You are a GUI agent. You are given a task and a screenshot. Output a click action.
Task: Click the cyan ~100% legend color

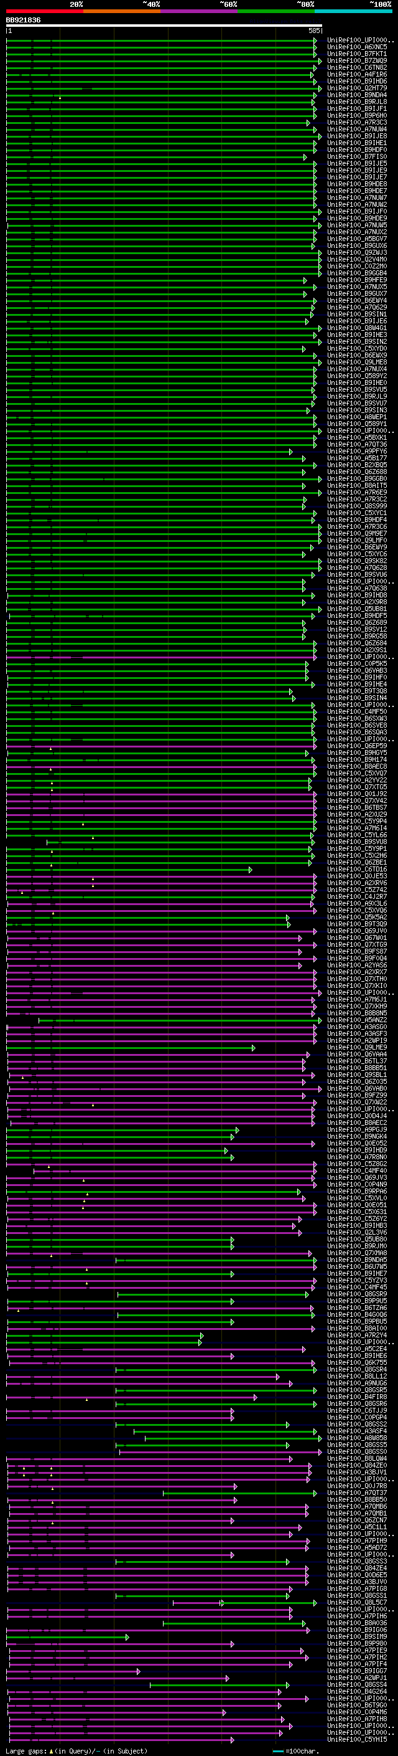point(353,11)
